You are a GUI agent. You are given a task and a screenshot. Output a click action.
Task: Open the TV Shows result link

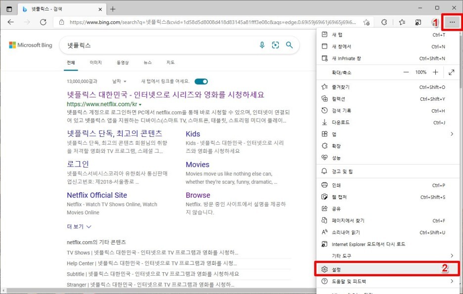[152, 252]
